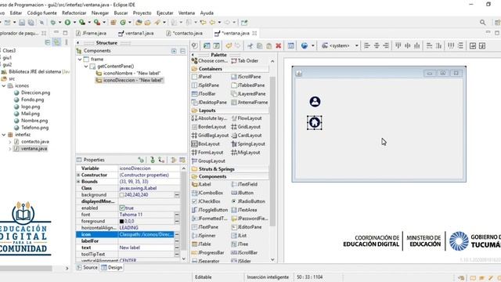The height and width of the screenshot is (282, 501).
Task: Click the button next to icon property value
Action: pos(177,234)
